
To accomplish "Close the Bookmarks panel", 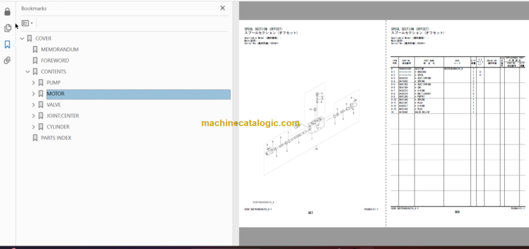I will [222, 8].
